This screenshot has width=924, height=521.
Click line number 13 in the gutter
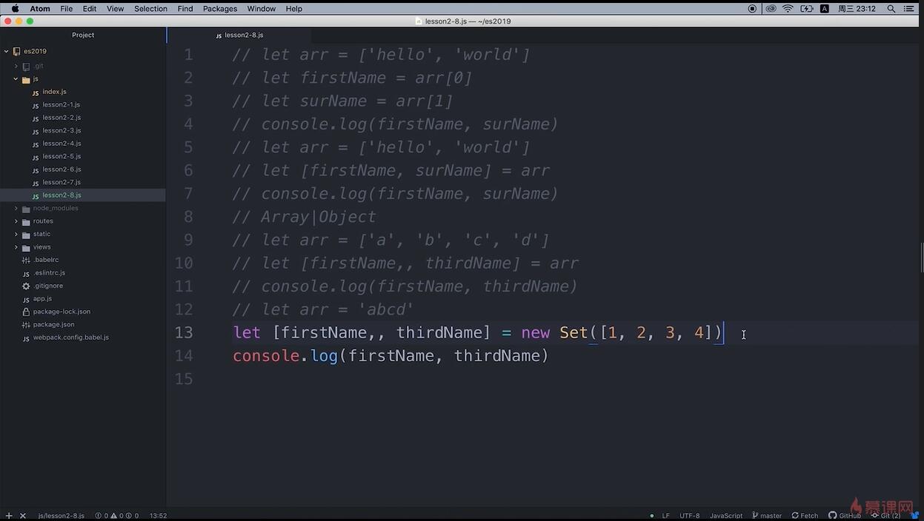183,333
